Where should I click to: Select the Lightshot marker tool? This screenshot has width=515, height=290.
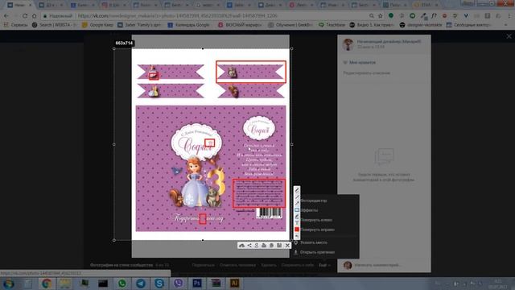coord(297,217)
